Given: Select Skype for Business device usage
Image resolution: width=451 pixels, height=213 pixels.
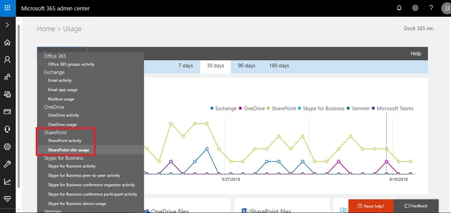Looking at the screenshot, I should (77, 203).
